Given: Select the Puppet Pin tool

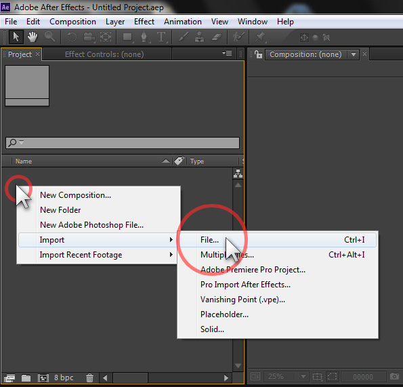Looking at the screenshot, I should [x=260, y=37].
